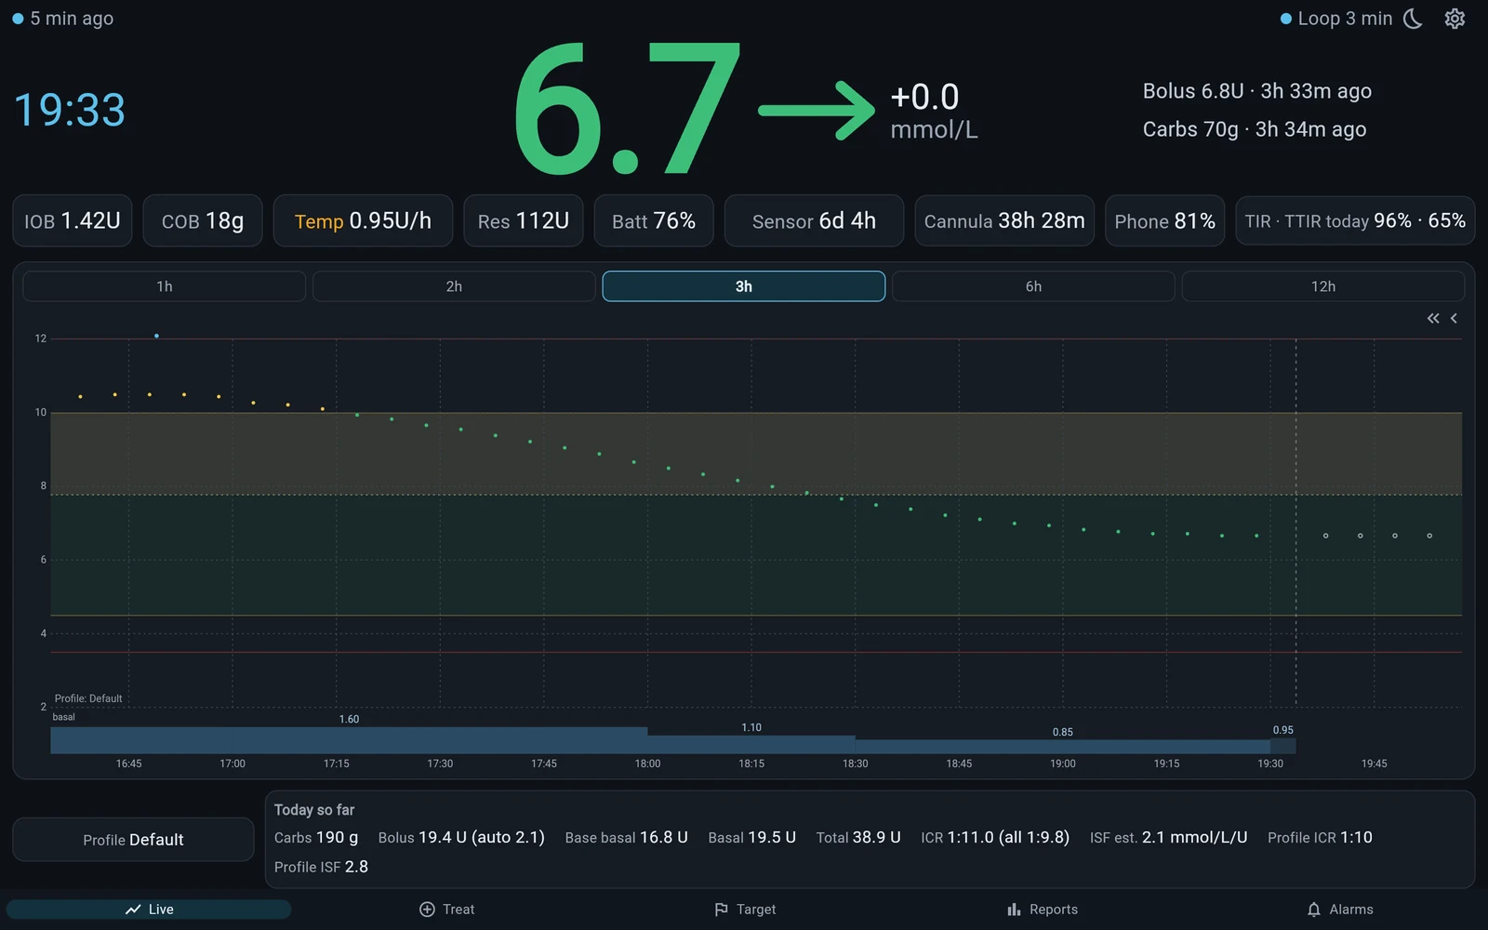Toggle dark mode with the moon icon
1488x930 pixels.
coord(1413,19)
